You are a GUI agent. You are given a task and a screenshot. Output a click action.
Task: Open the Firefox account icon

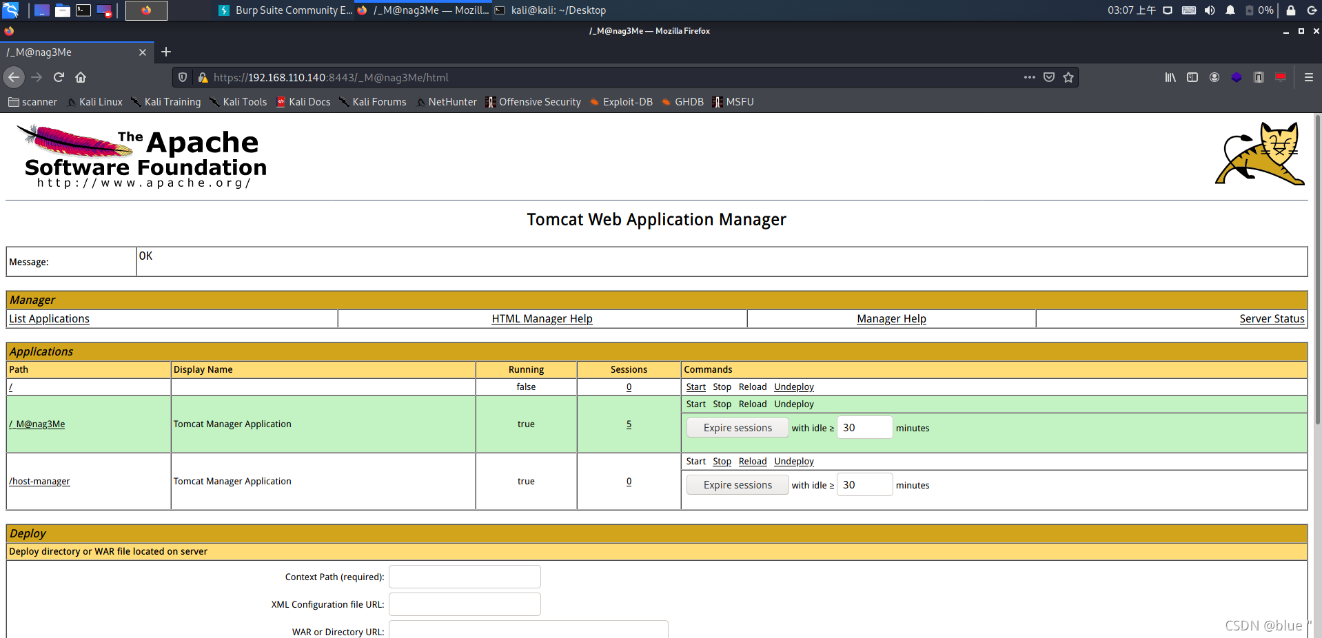(1214, 77)
